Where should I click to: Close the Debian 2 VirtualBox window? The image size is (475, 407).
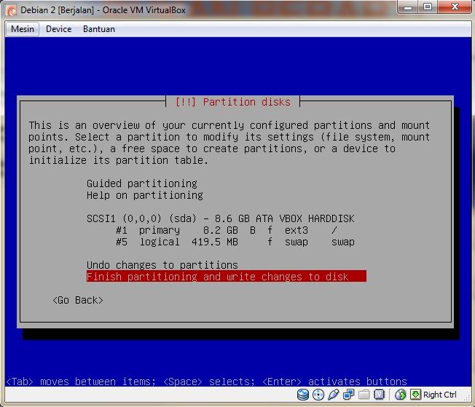point(455,7)
